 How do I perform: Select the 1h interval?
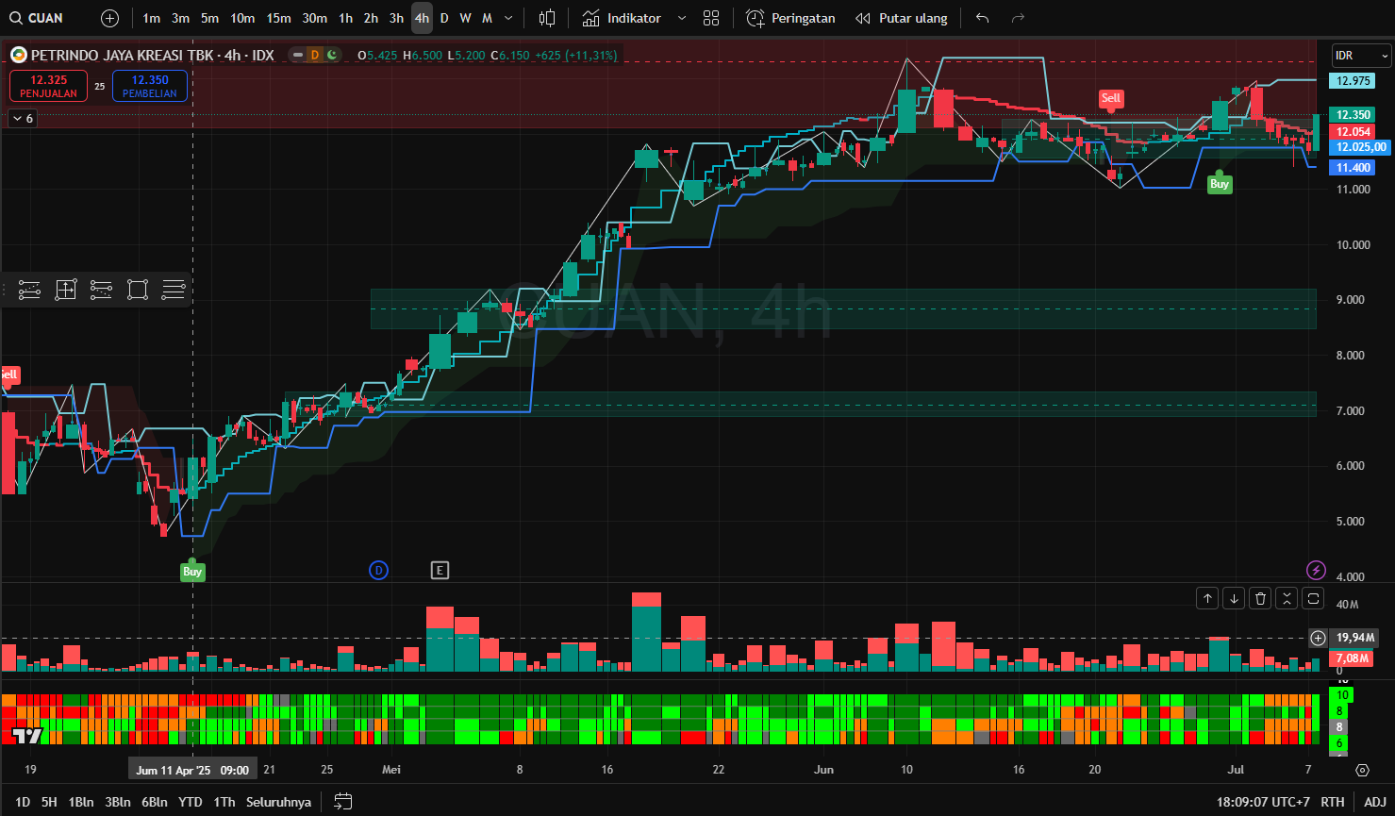pos(345,18)
